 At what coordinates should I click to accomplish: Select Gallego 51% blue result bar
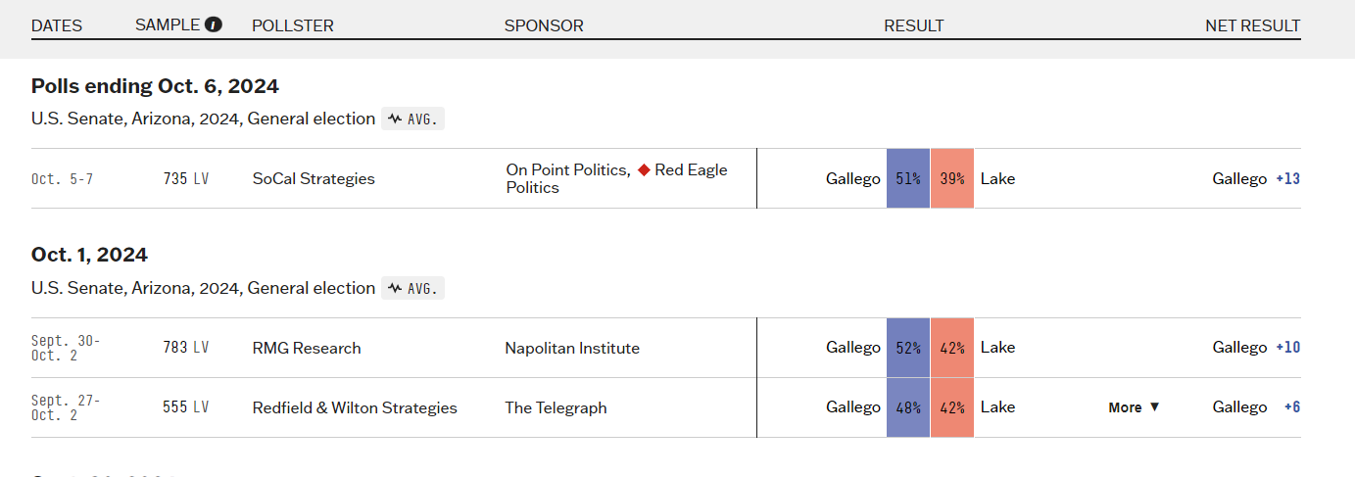tap(908, 178)
